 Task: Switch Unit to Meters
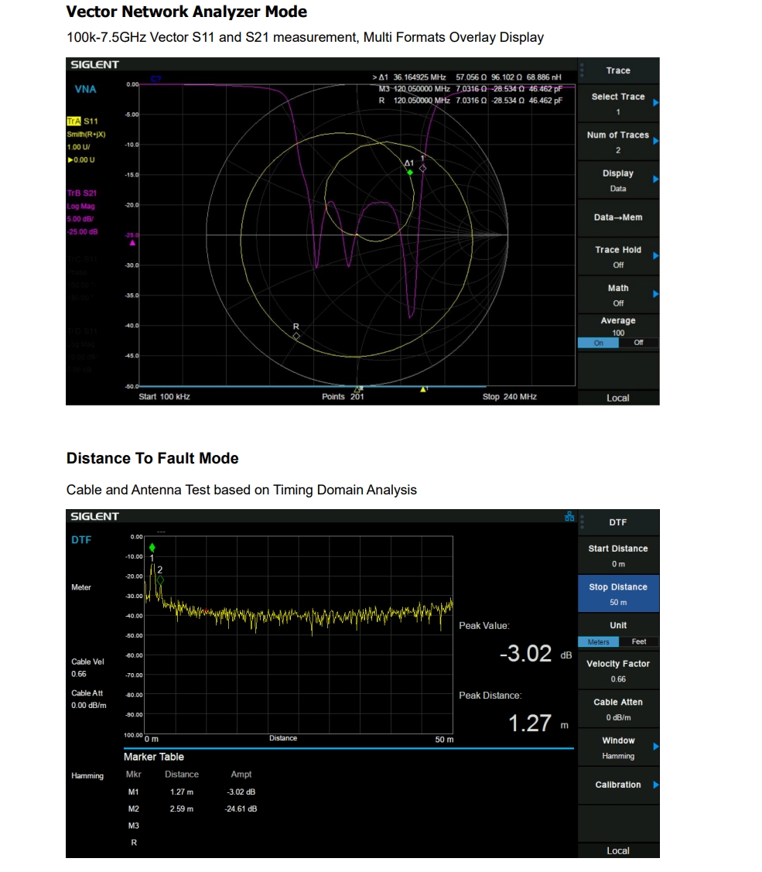point(599,641)
